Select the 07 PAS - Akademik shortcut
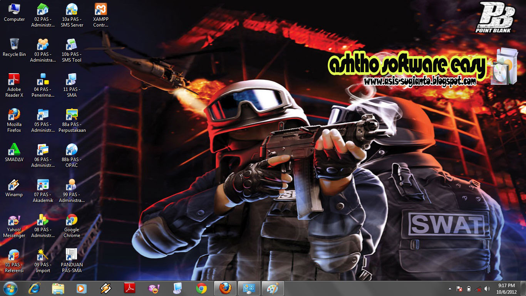Screen dimensions: 526x296 pyautogui.click(x=43, y=191)
